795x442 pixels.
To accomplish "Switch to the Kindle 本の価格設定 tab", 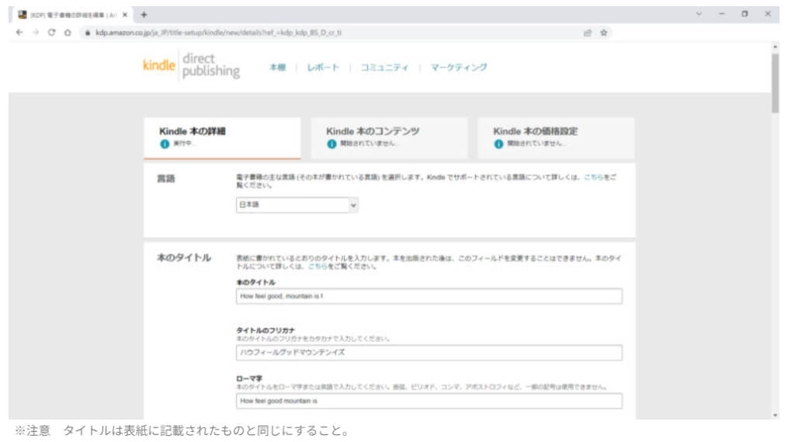I will pyautogui.click(x=556, y=138).
